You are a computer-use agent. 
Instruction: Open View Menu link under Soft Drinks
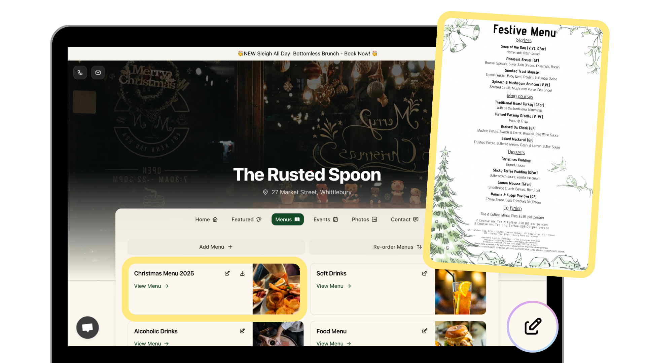click(x=334, y=286)
